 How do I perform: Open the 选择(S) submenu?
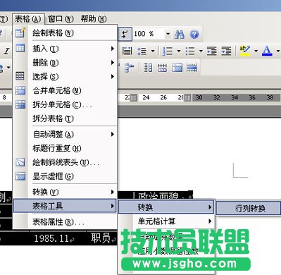[x=65, y=76]
